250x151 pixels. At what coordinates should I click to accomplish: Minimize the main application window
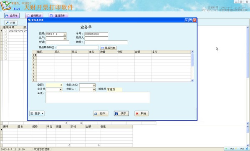point(236,2)
